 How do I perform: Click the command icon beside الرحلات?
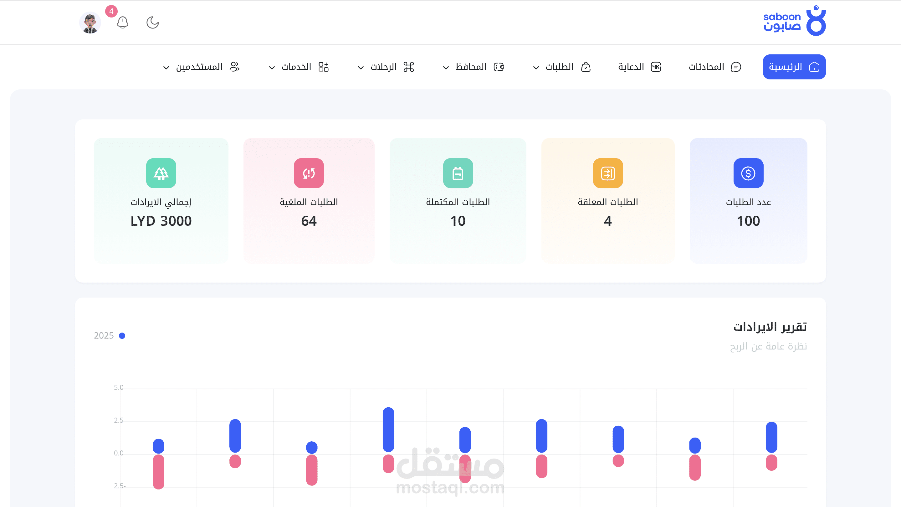(408, 67)
